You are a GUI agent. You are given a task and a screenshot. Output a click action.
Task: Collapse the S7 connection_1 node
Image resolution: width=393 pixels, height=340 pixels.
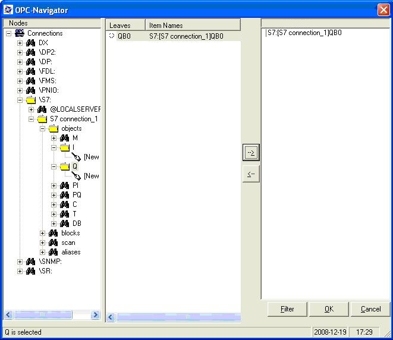[31, 119]
